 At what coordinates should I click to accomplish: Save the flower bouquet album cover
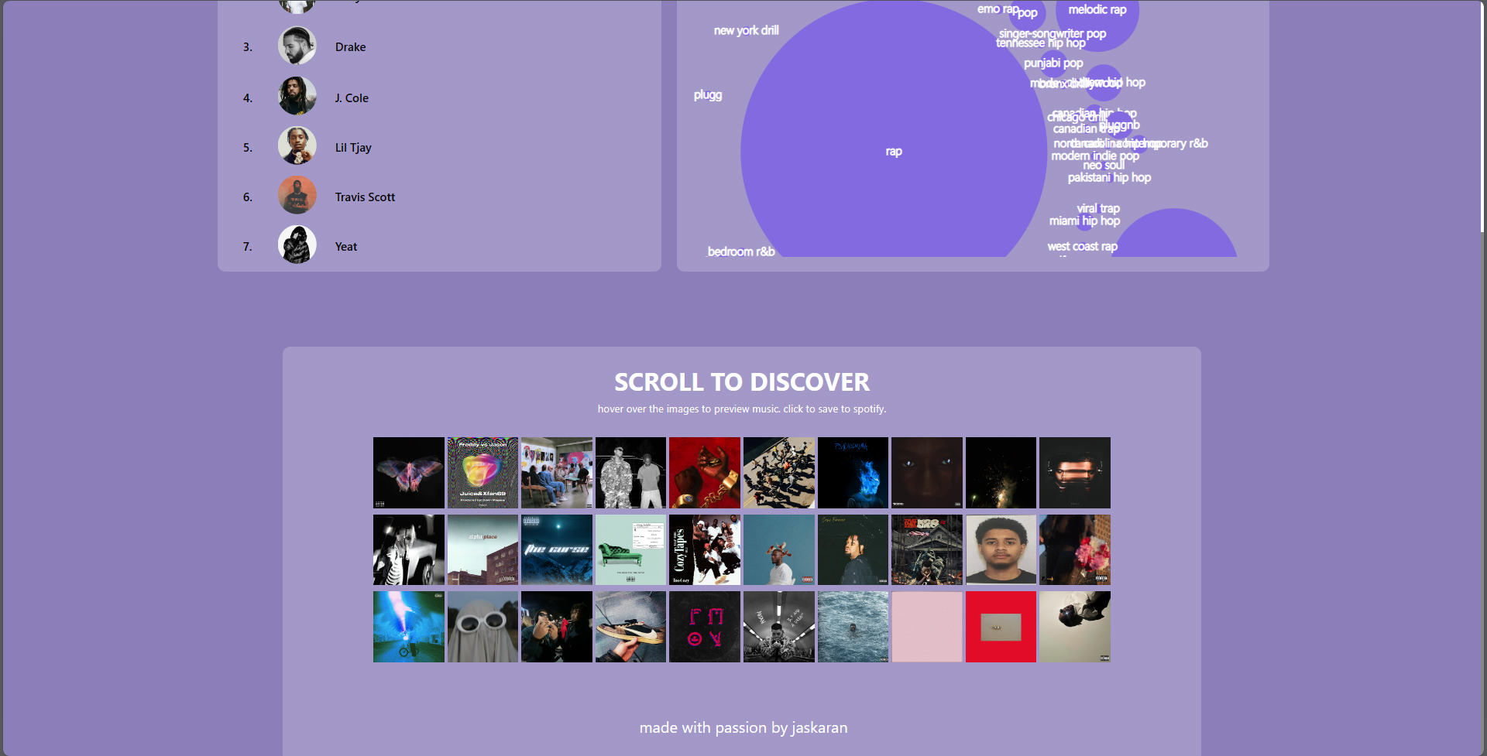1075,549
